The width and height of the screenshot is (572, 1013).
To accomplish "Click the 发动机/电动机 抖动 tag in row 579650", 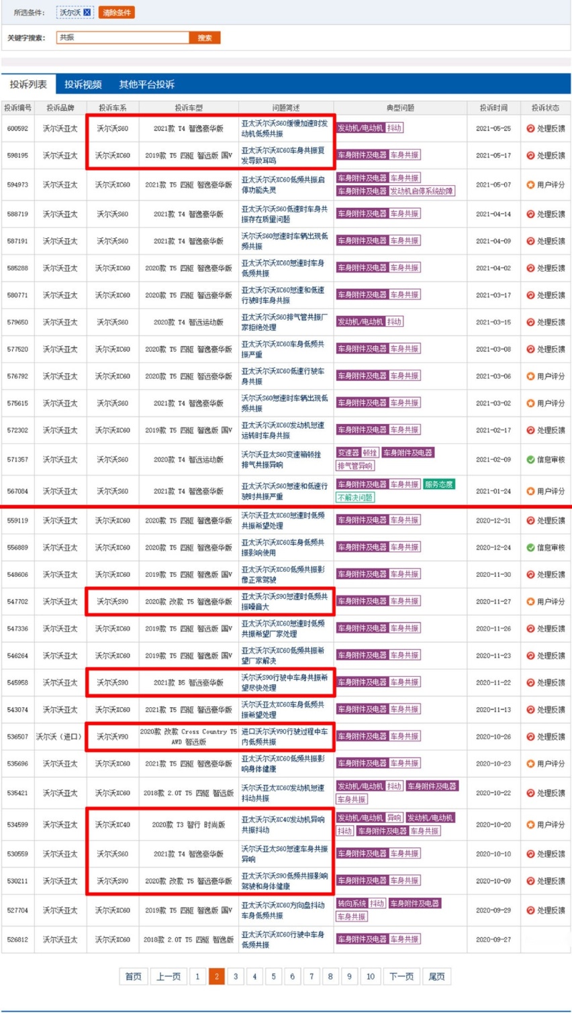I will (369, 321).
